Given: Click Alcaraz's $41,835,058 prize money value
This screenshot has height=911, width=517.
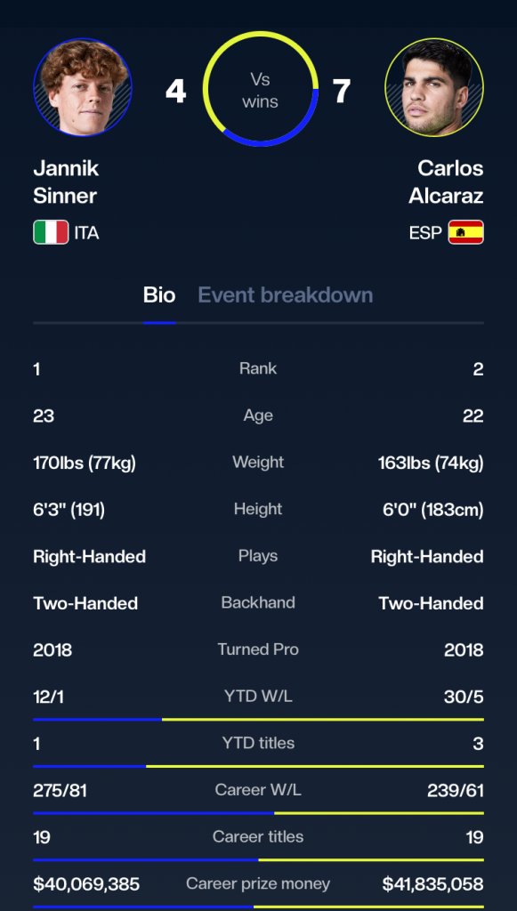Looking at the screenshot, I should tap(432, 884).
